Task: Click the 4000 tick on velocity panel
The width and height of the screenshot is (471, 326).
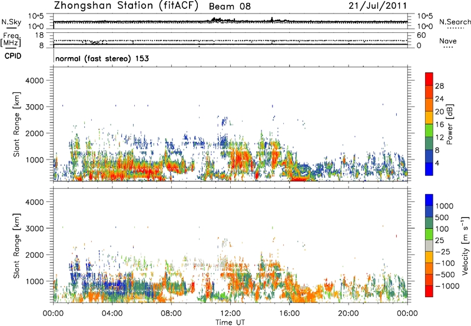Action: tap(35, 202)
